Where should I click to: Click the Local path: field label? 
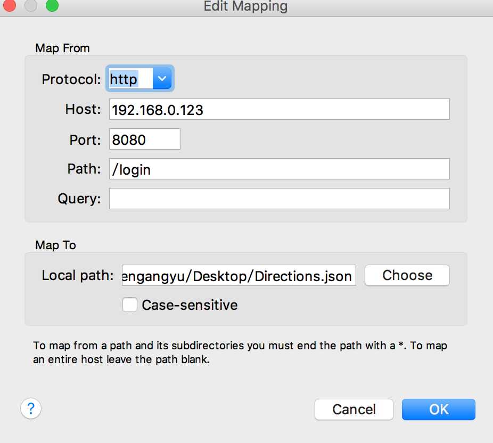point(78,276)
